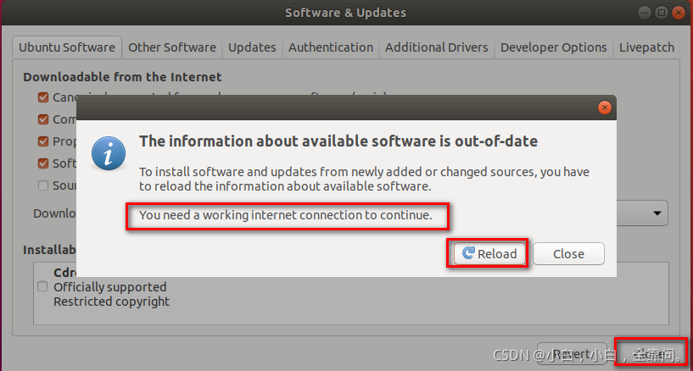The width and height of the screenshot is (693, 371).
Task: Click the 'Restricted copyright' text
Action: [x=111, y=302]
